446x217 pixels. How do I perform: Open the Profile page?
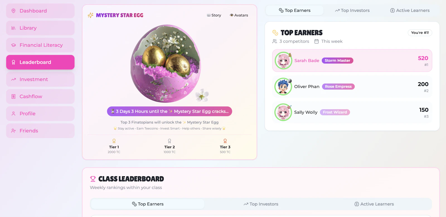(x=40, y=114)
